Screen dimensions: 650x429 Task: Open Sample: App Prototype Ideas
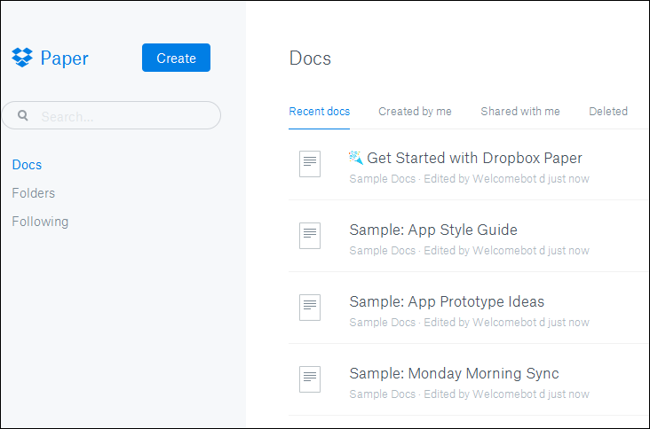[x=447, y=302]
